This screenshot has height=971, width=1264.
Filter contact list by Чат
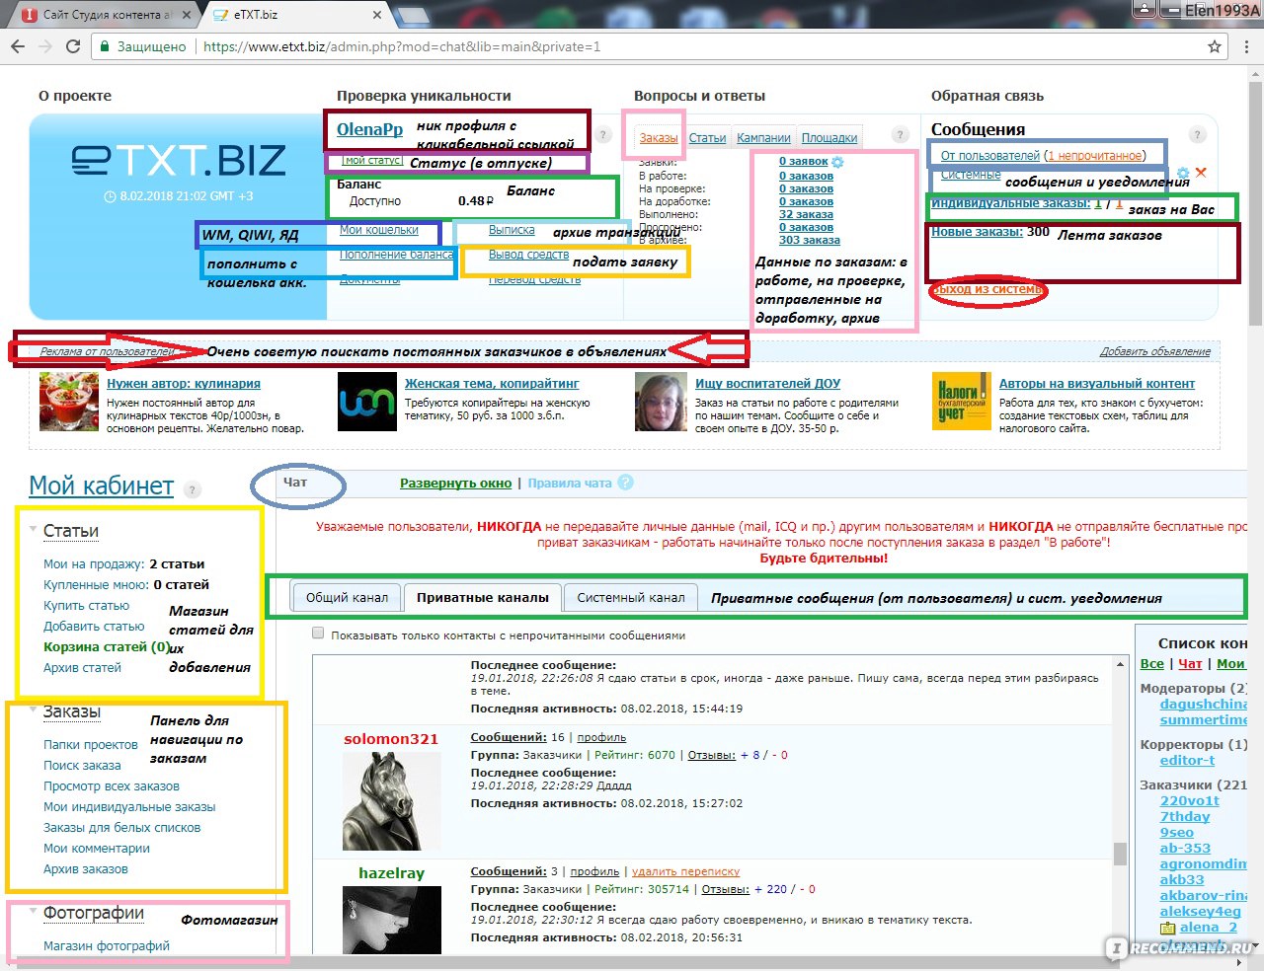coord(1190,664)
